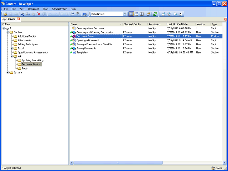
Task: Click the purple module icon beside Document Basics
Action: (74, 36)
